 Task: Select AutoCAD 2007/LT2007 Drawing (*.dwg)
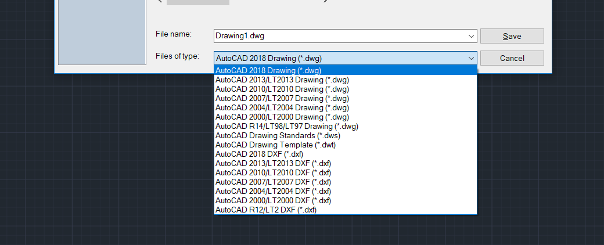click(x=346, y=98)
